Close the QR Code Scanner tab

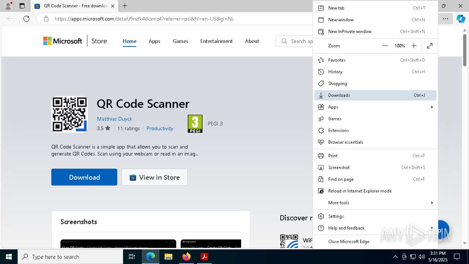pyautogui.click(x=112, y=6)
